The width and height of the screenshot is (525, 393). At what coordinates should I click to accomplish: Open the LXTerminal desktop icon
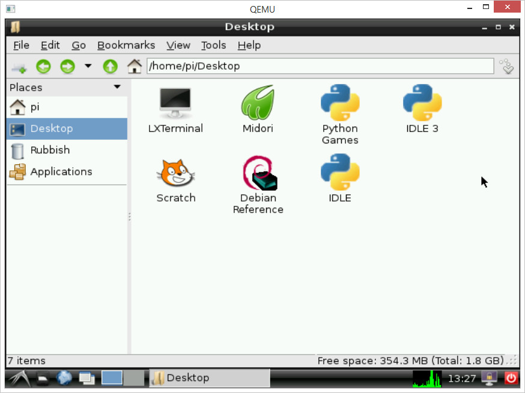pyautogui.click(x=175, y=110)
